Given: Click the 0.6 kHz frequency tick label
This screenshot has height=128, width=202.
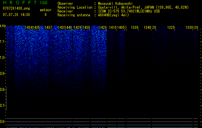Looking at the screenshot, I should click(x=3, y=122).
